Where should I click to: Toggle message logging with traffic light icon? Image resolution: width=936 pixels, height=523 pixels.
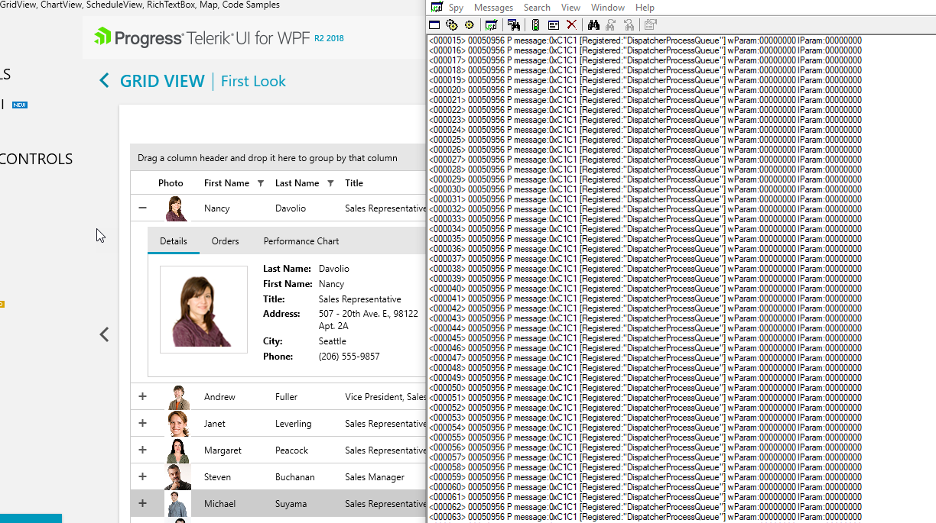click(535, 25)
